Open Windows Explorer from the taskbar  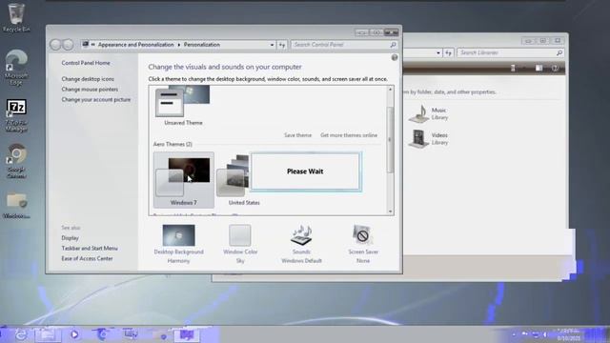[48, 334]
